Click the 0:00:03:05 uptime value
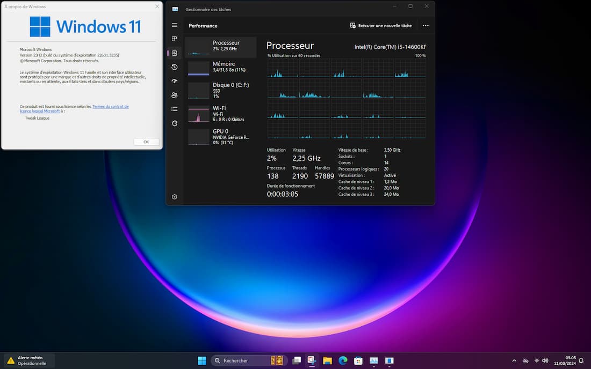591x369 pixels. coord(282,194)
